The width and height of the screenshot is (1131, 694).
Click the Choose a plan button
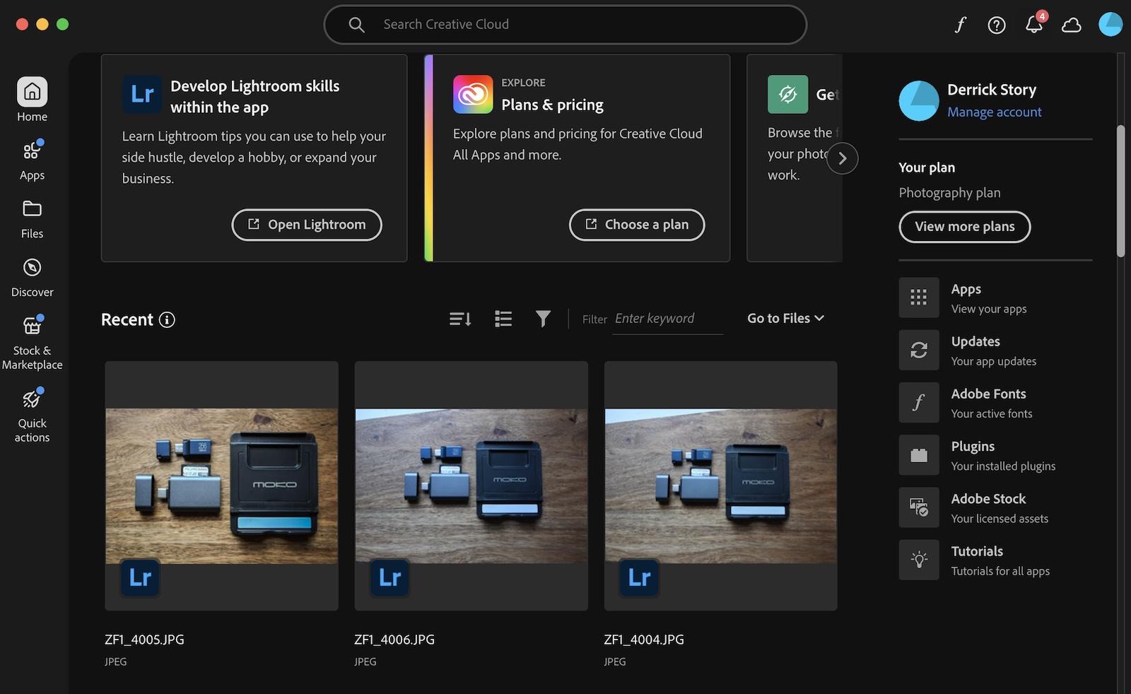point(637,225)
